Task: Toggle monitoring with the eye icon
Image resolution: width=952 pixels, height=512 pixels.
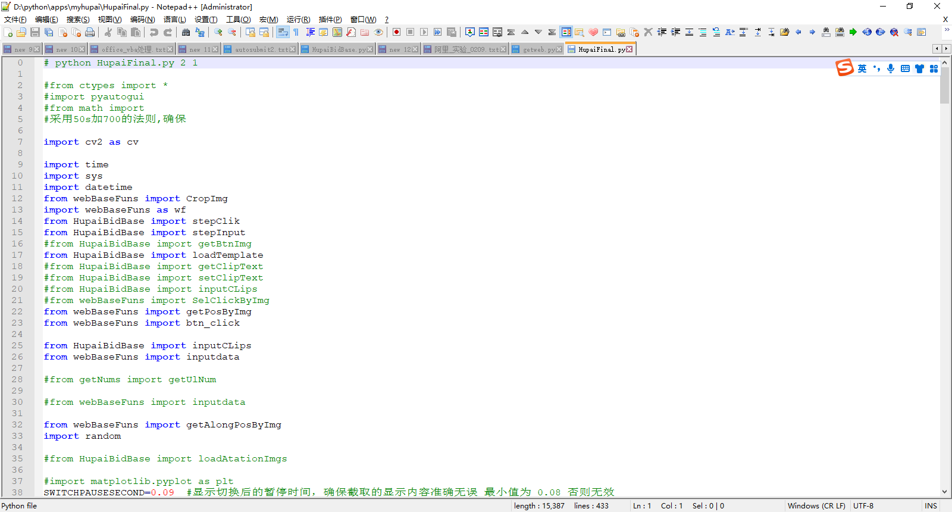Action: (378, 32)
